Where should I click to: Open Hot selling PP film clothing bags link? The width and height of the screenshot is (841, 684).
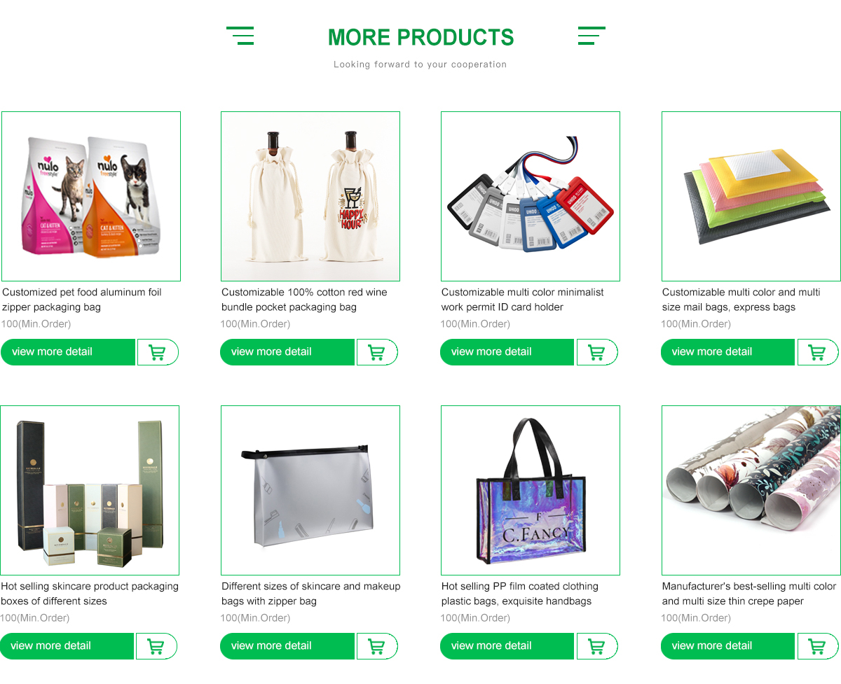[x=520, y=594]
